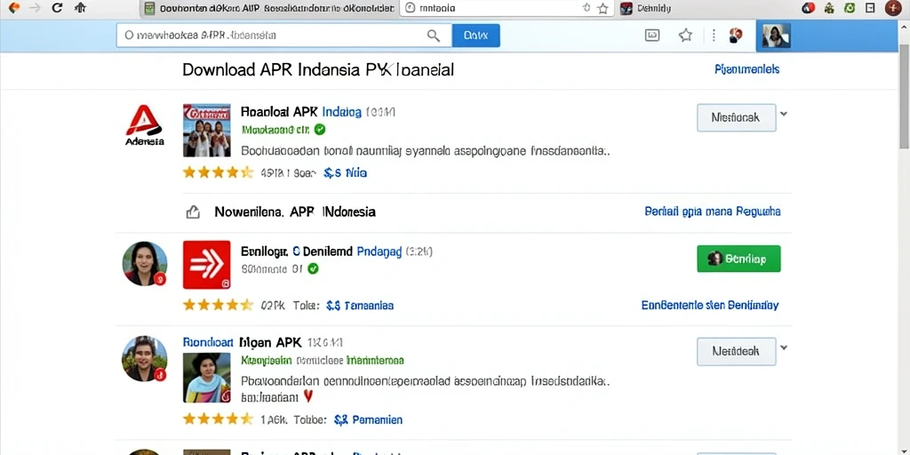This screenshot has width=910, height=455.
Task: Click the green publisher name in first result
Action: (275, 129)
